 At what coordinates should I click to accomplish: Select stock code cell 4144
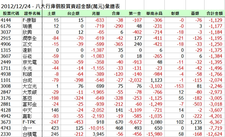6,20
